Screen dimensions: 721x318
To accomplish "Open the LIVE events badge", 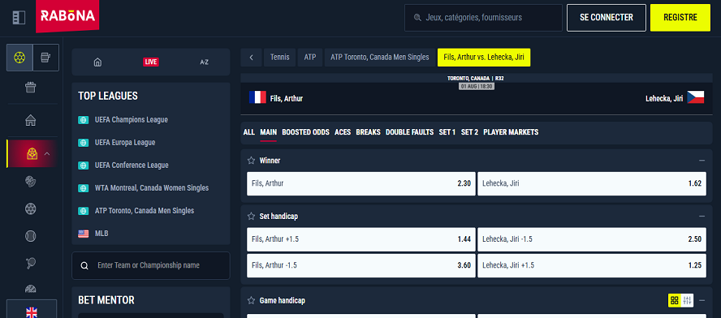I will (x=151, y=62).
